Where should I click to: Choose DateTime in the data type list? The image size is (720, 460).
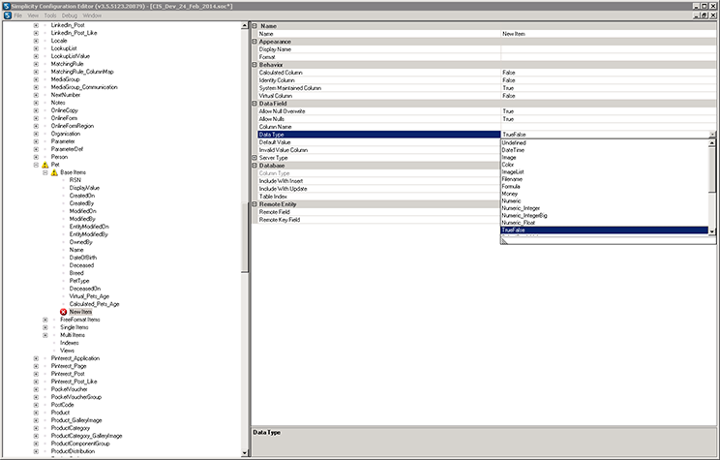click(604, 150)
